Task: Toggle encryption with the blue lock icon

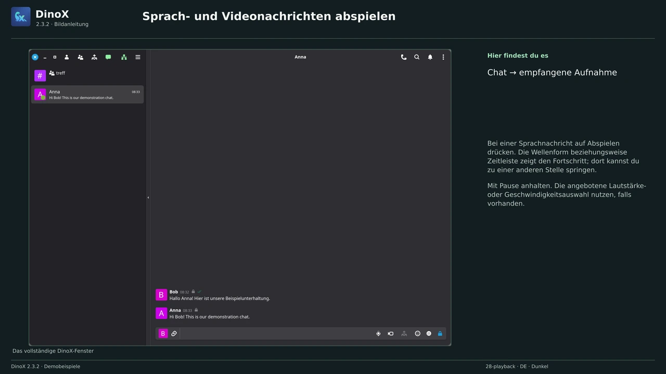Action: click(x=440, y=333)
